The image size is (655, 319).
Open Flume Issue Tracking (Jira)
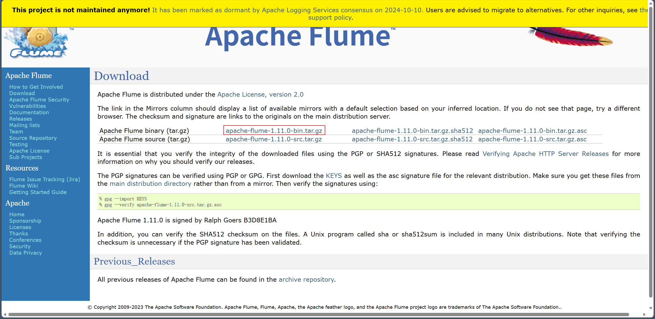[x=45, y=179]
